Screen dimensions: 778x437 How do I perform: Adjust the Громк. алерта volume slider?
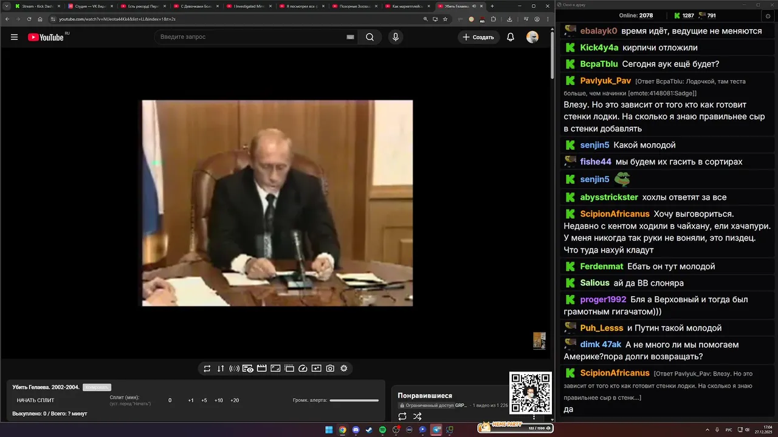pos(354,401)
